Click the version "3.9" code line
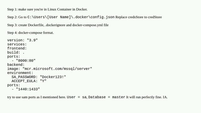The height and width of the screenshot is (113, 201). (x=22, y=40)
